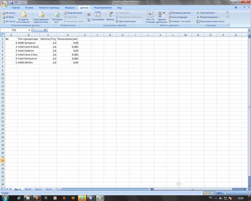
Task: Select cell with "Intel Celeron"
Action: [x=29, y=51]
